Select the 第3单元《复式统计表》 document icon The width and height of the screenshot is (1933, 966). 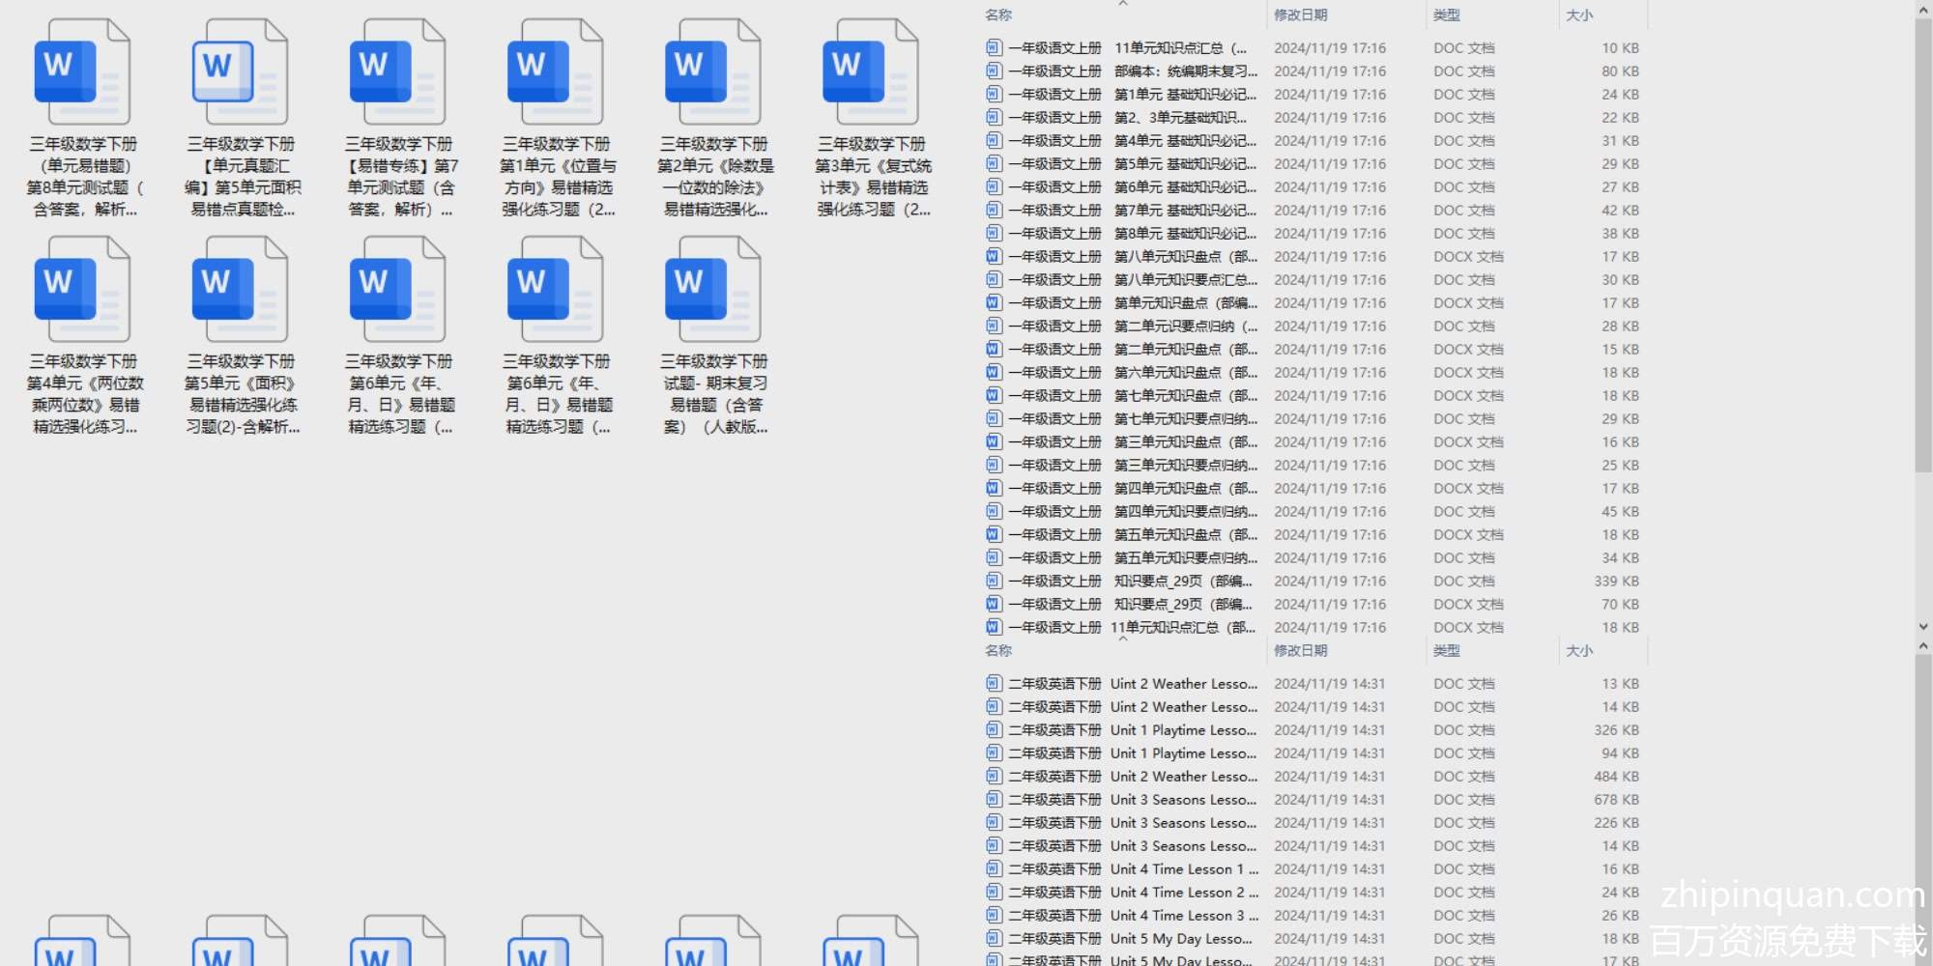coord(871,72)
